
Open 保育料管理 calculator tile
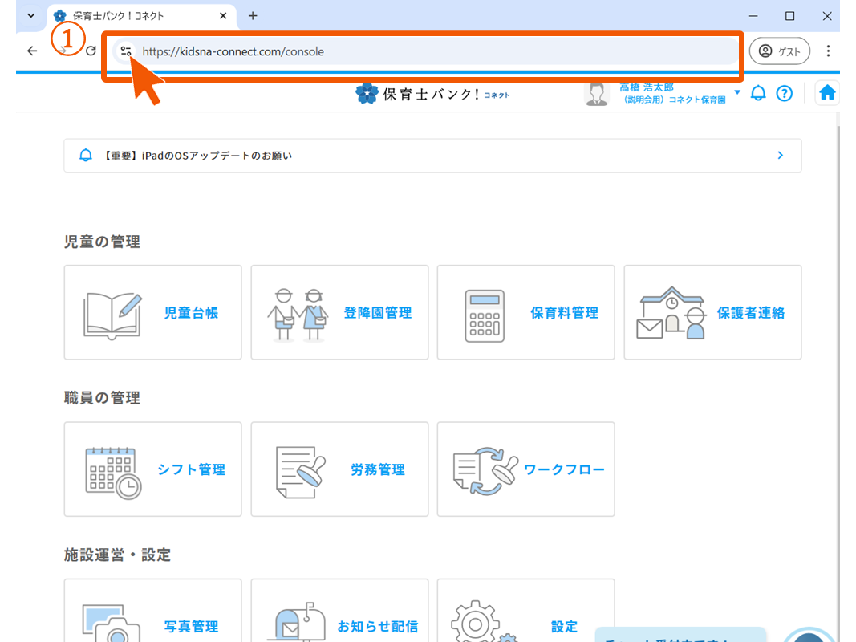525,313
